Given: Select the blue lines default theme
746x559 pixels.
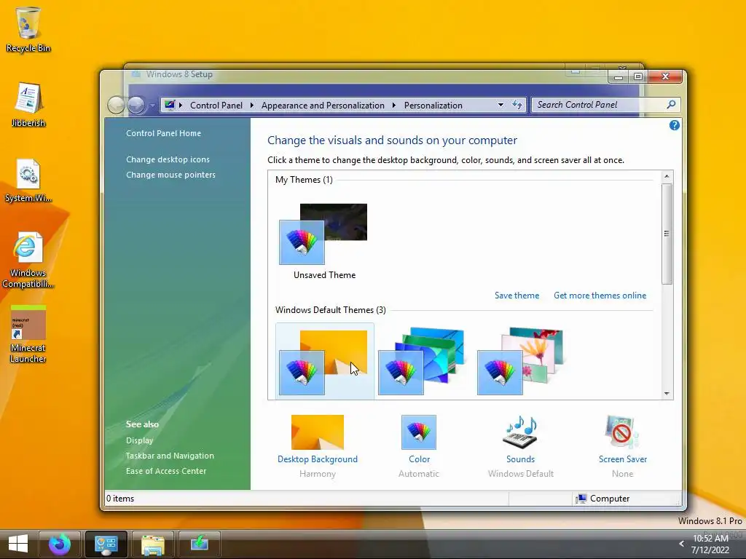Looking at the screenshot, I should click(422, 361).
